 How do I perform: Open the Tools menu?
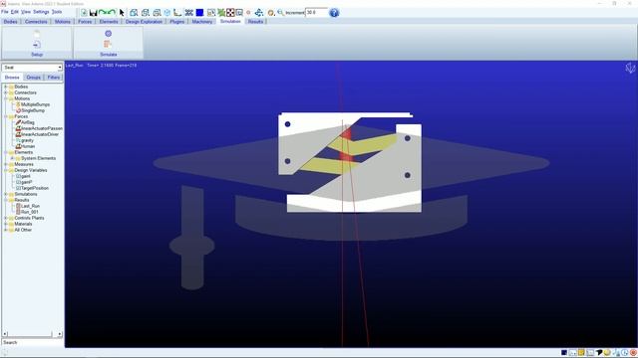(57, 12)
